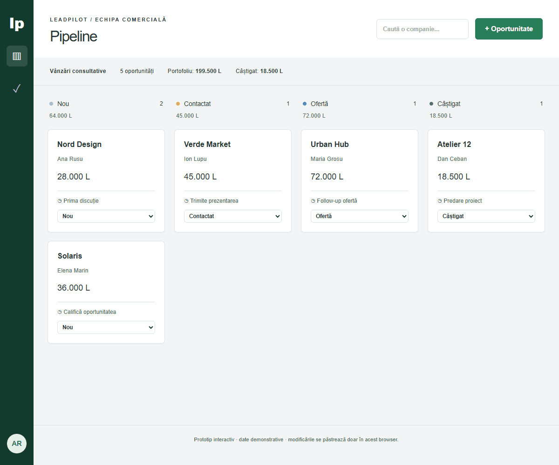Viewport: 559px width, 465px height.
Task: Click clock icon beside Predare proiect
Action: pyautogui.click(x=440, y=201)
